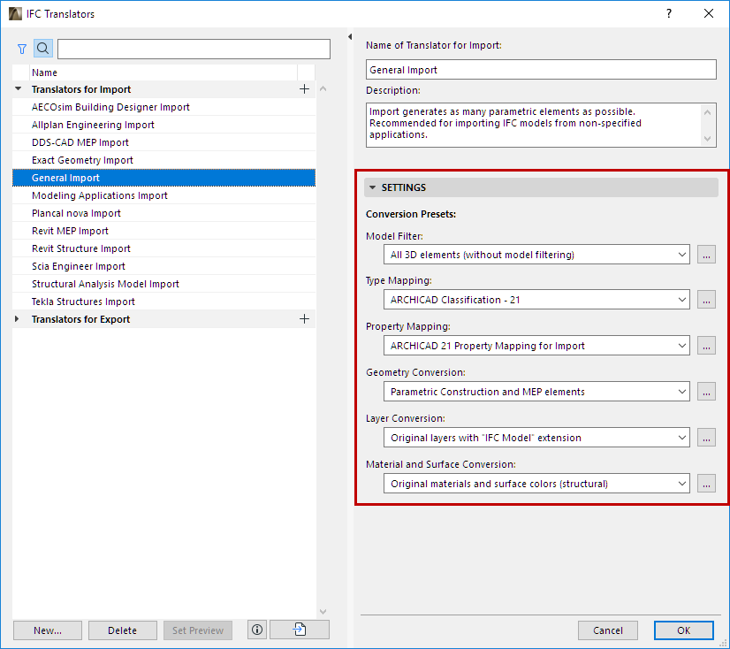
Task: Select Allplan Engineering Import
Action: (163, 125)
